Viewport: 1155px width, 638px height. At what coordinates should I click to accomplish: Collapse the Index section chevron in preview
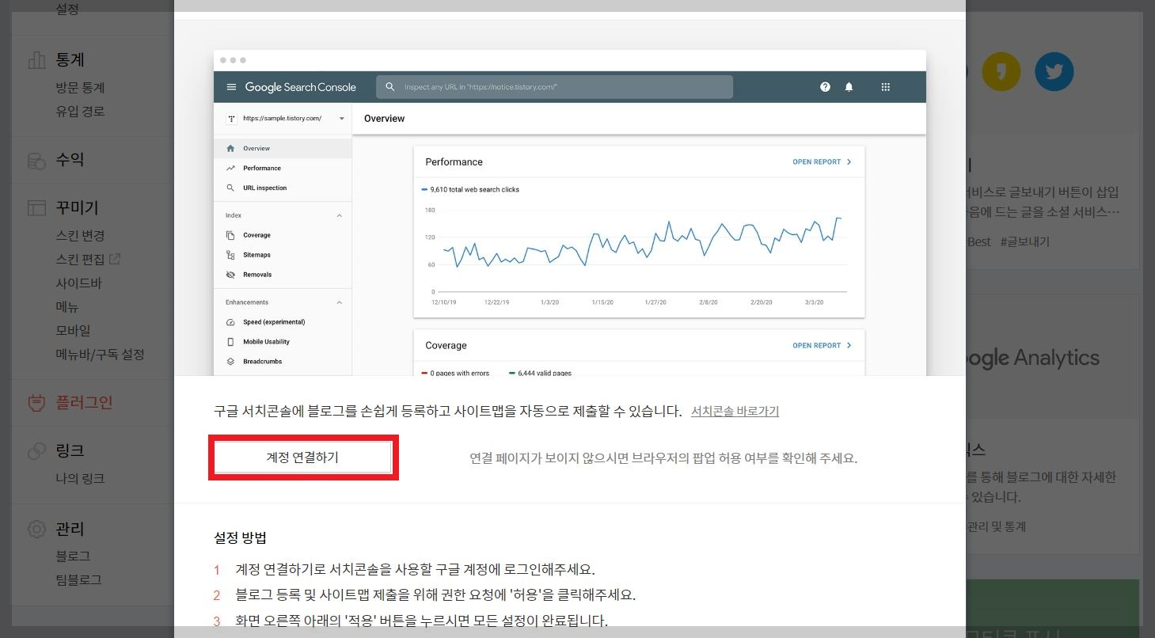[340, 215]
